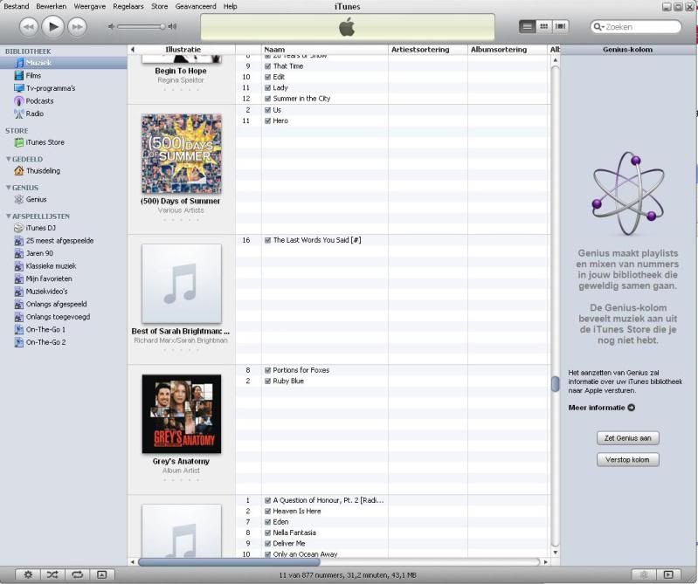
Task: Click the volume slider
Action: click(141, 27)
